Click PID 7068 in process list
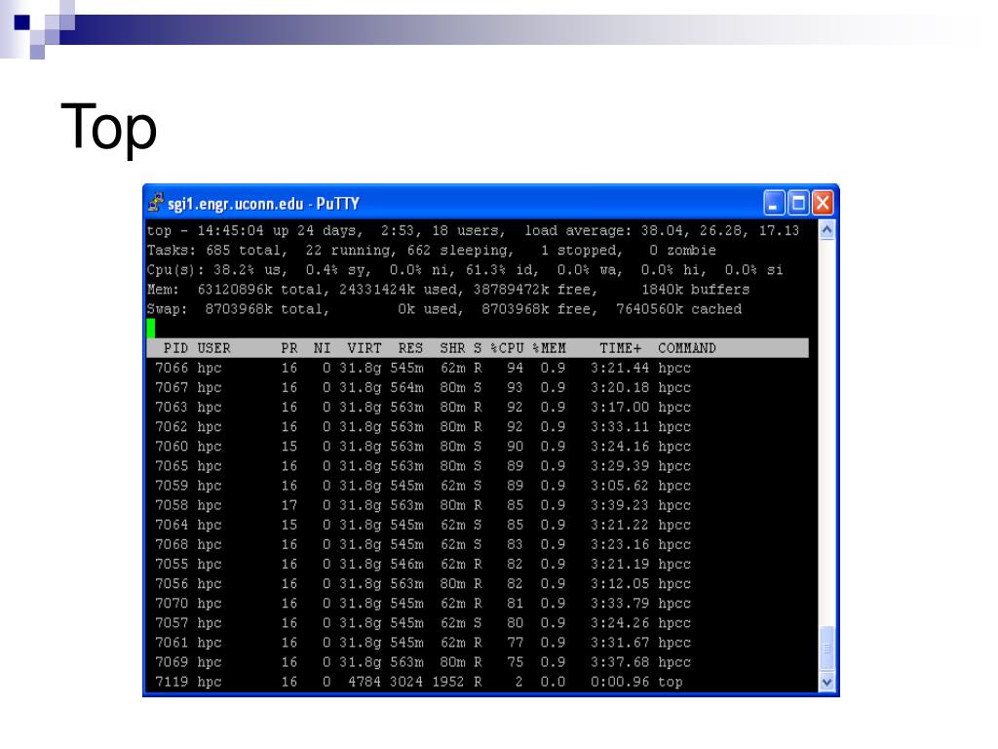998x749 pixels. click(172, 544)
